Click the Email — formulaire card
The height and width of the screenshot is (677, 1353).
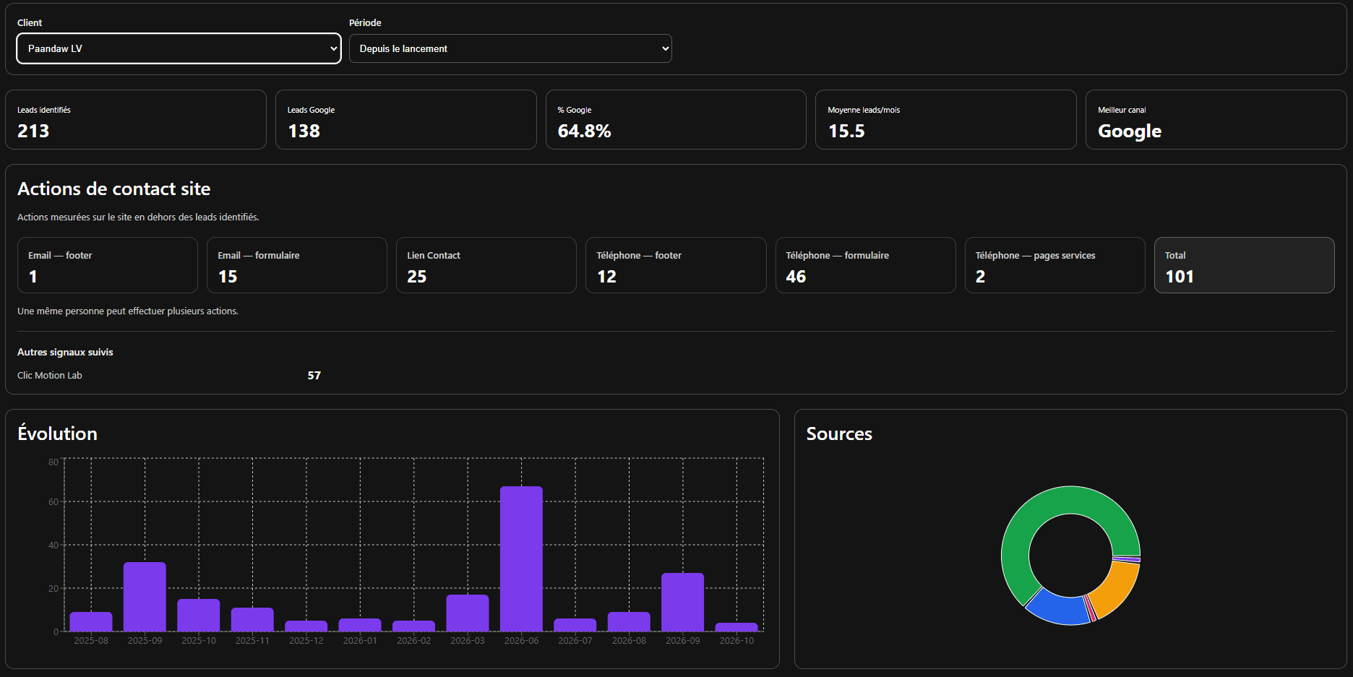tap(297, 265)
